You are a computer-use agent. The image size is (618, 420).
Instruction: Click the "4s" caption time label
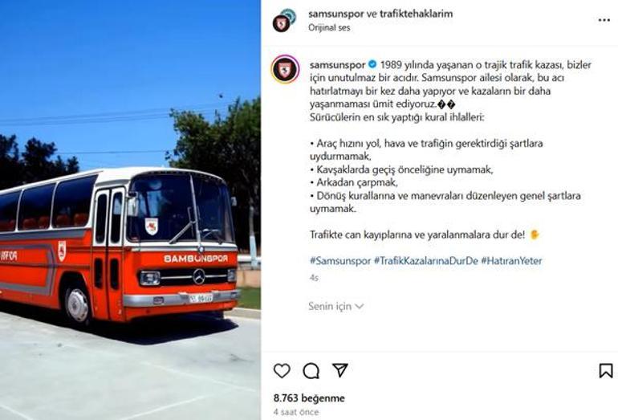coord(314,278)
